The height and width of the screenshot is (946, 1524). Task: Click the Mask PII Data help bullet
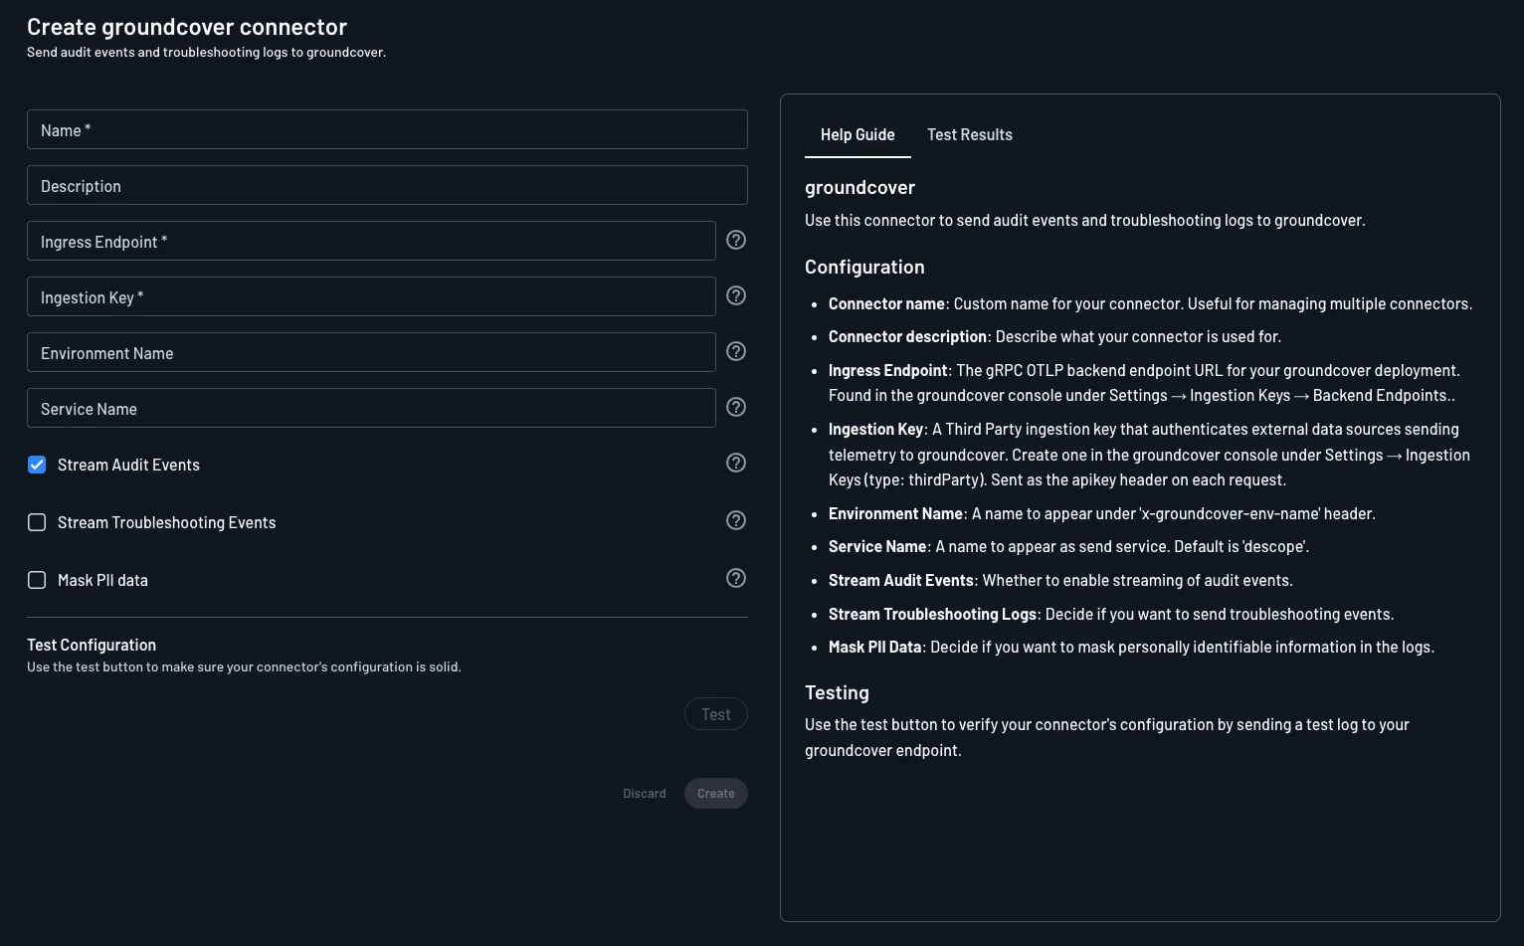(1131, 647)
